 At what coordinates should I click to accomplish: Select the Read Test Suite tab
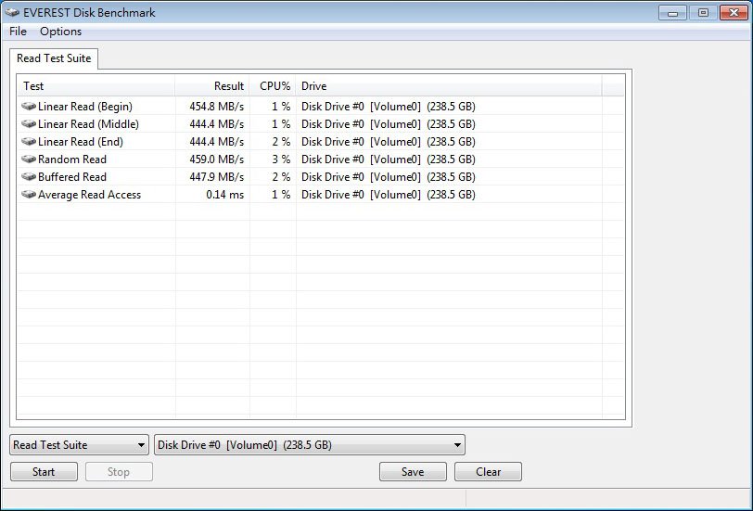tap(54, 58)
